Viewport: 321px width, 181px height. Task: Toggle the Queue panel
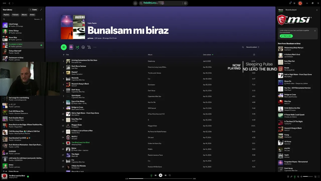tap(295, 176)
